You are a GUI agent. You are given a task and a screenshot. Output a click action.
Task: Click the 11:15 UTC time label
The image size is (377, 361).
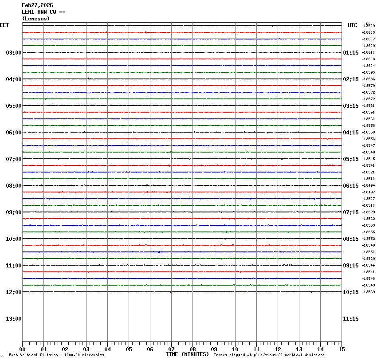(351, 319)
